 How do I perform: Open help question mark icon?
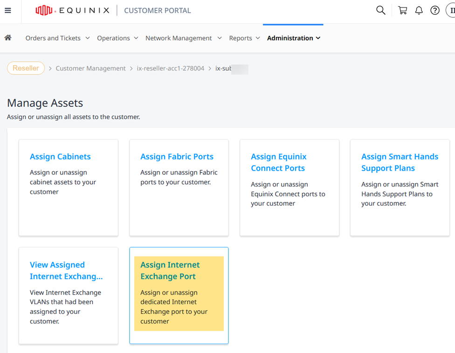[434, 10]
